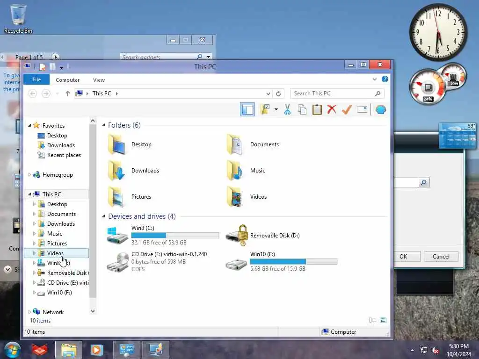Viewport: 479px width, 359px height.
Task: Open Recycle Bin on the desktop
Action: pos(18,19)
